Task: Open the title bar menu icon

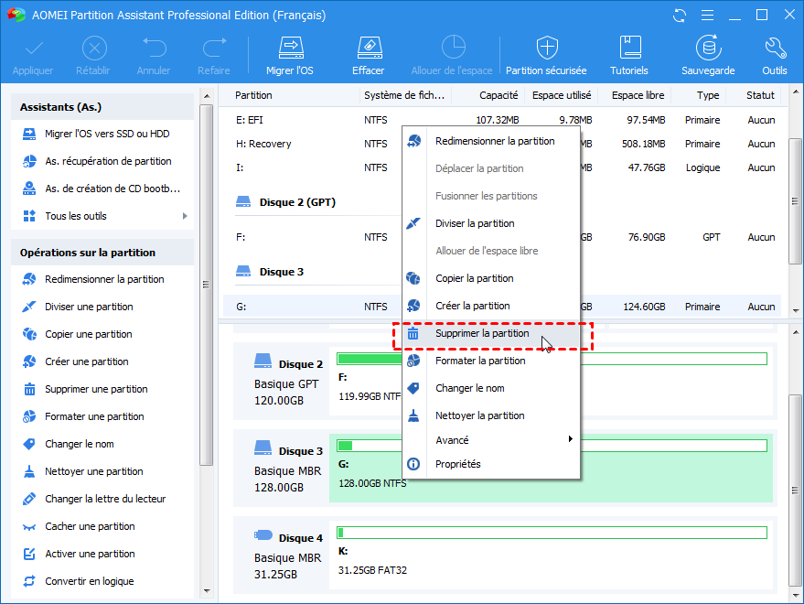Action: coord(705,16)
